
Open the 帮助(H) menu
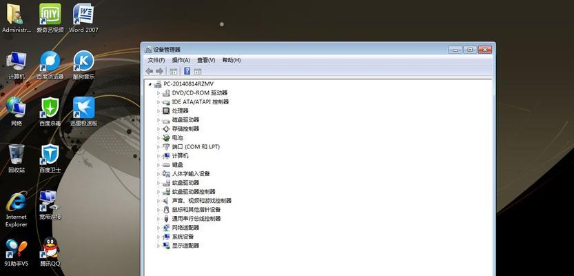232,60
